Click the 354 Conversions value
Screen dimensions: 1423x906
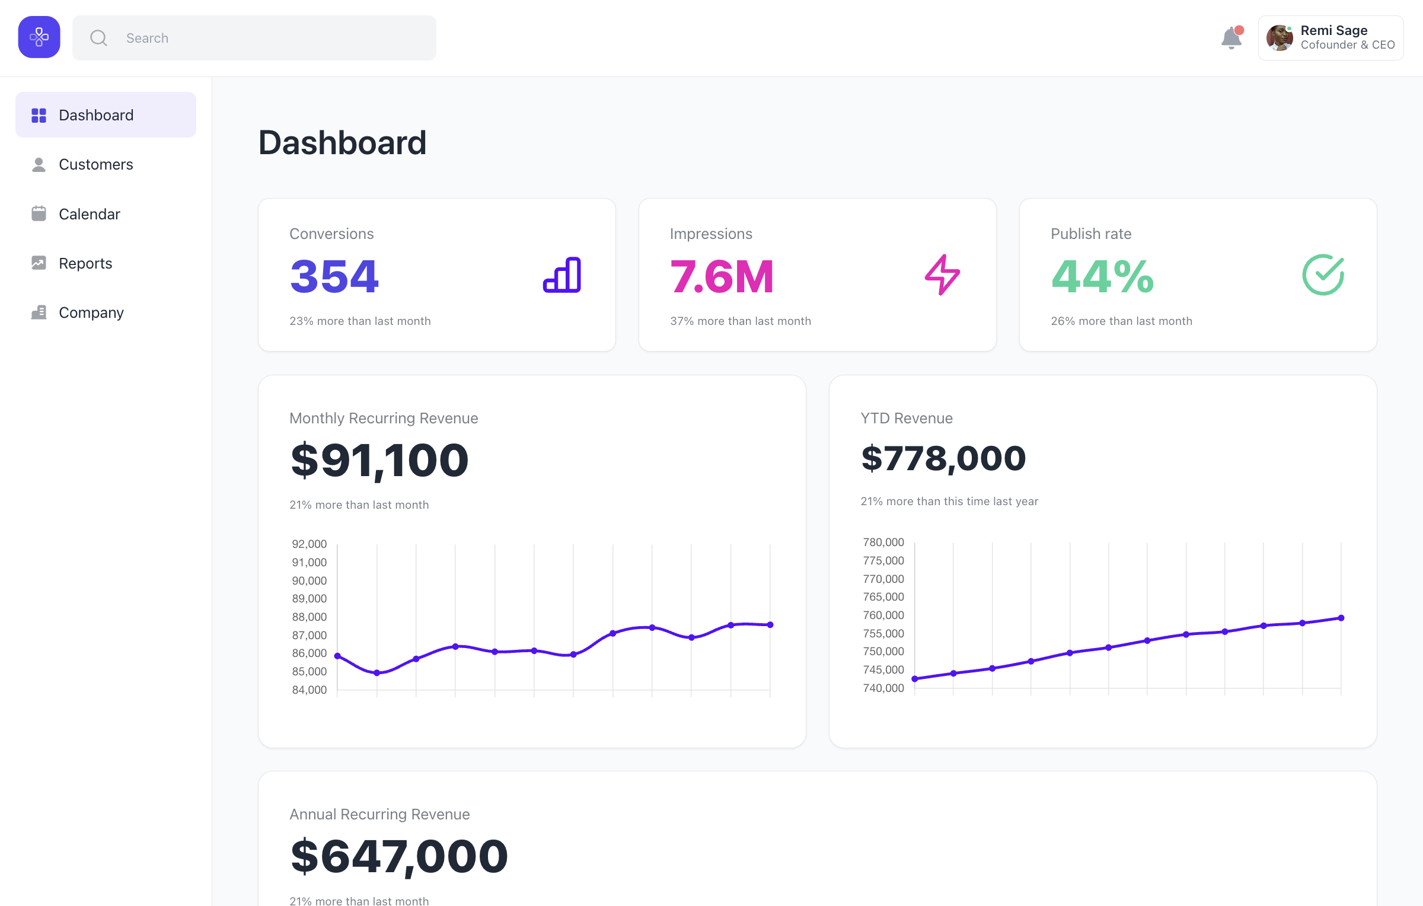tap(334, 276)
